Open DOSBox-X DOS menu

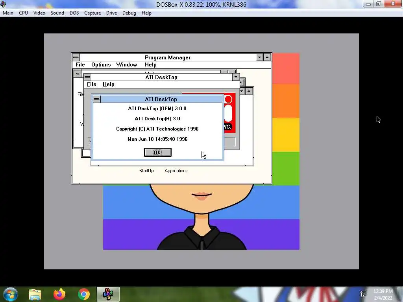click(74, 13)
